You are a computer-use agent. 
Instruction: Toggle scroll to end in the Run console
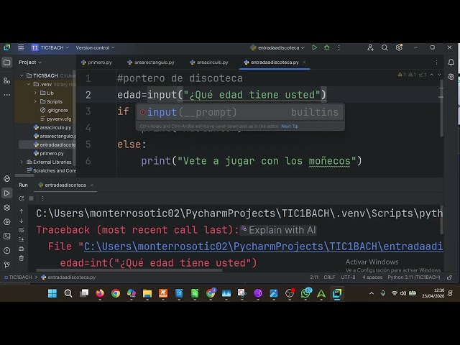pyautogui.click(x=22, y=239)
